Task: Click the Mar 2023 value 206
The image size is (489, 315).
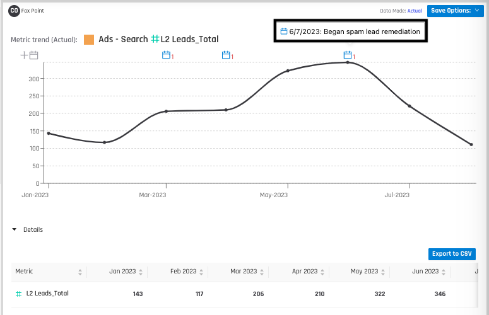Action: (258, 294)
